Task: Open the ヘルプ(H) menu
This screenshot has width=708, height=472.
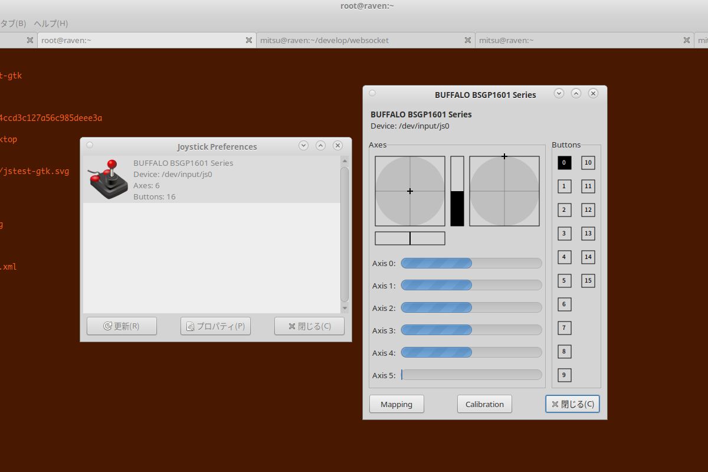Action: coord(51,24)
